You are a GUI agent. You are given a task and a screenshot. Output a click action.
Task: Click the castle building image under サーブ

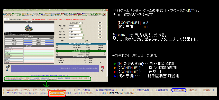[x=29, y=28]
